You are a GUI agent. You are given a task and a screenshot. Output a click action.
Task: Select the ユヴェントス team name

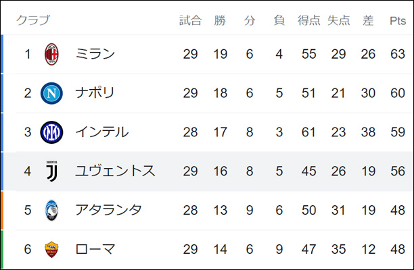pos(115,171)
